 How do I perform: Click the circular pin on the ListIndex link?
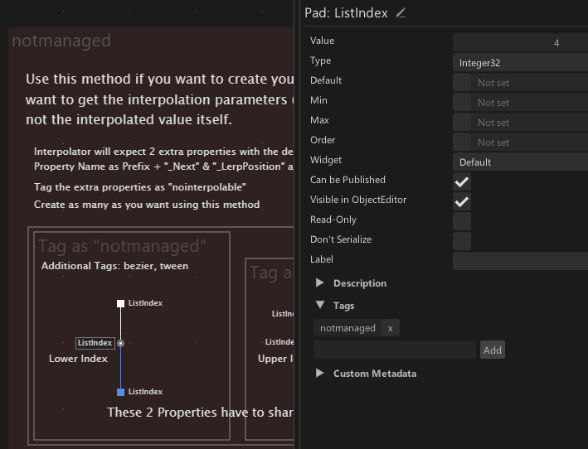(x=121, y=343)
